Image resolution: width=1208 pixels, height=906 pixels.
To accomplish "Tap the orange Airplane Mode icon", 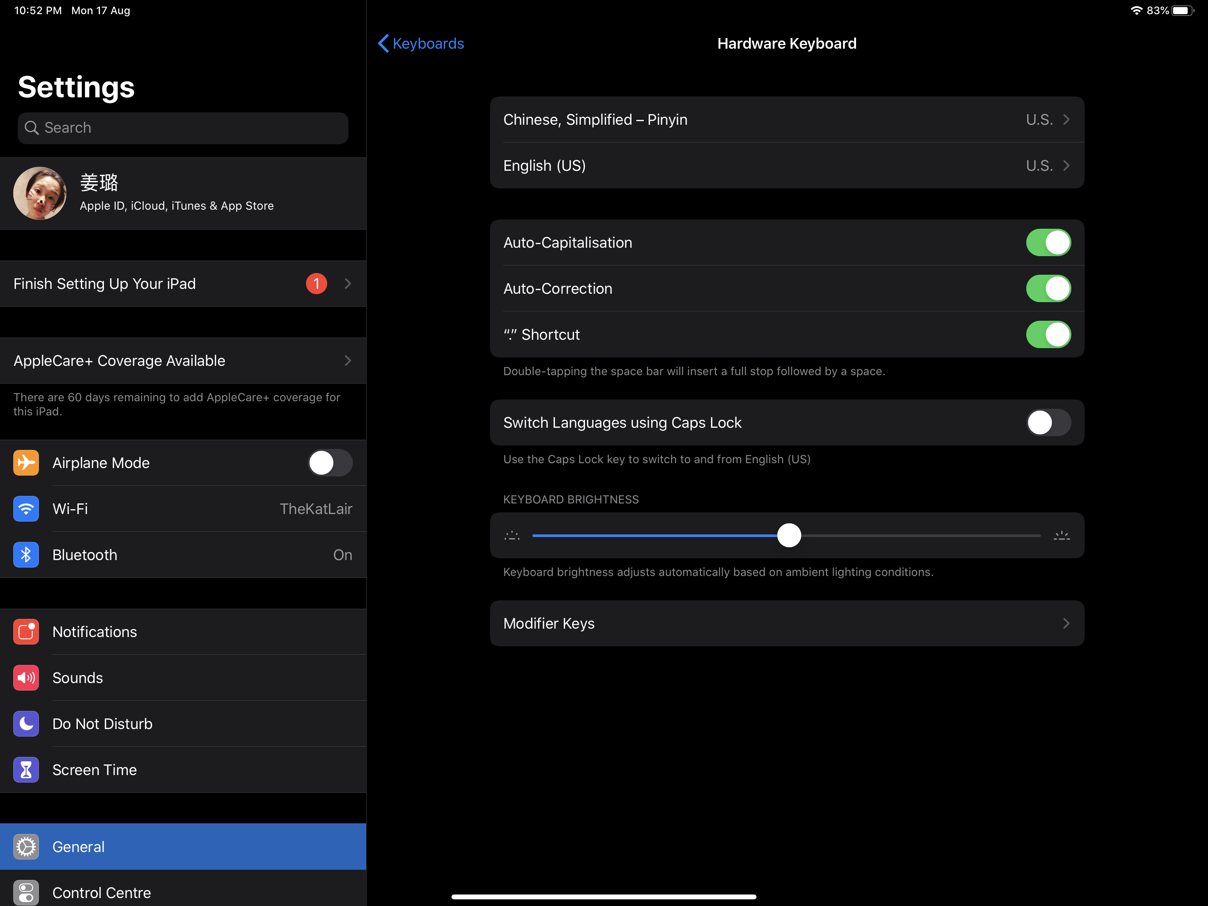I will pyautogui.click(x=26, y=463).
